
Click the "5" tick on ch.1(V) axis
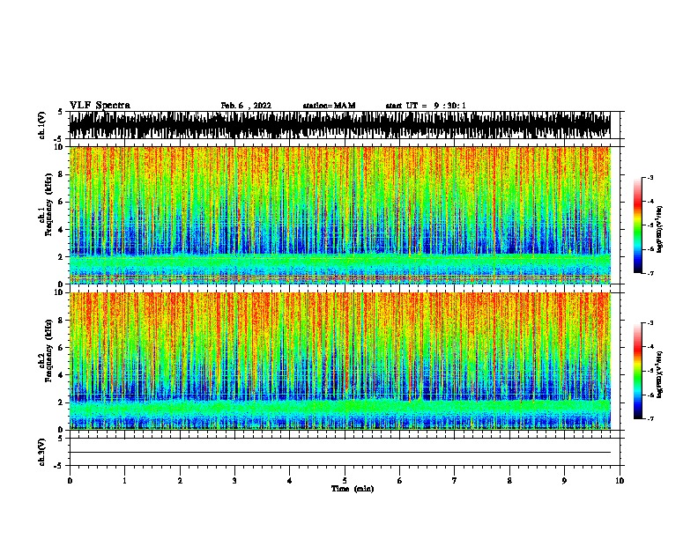61,112
